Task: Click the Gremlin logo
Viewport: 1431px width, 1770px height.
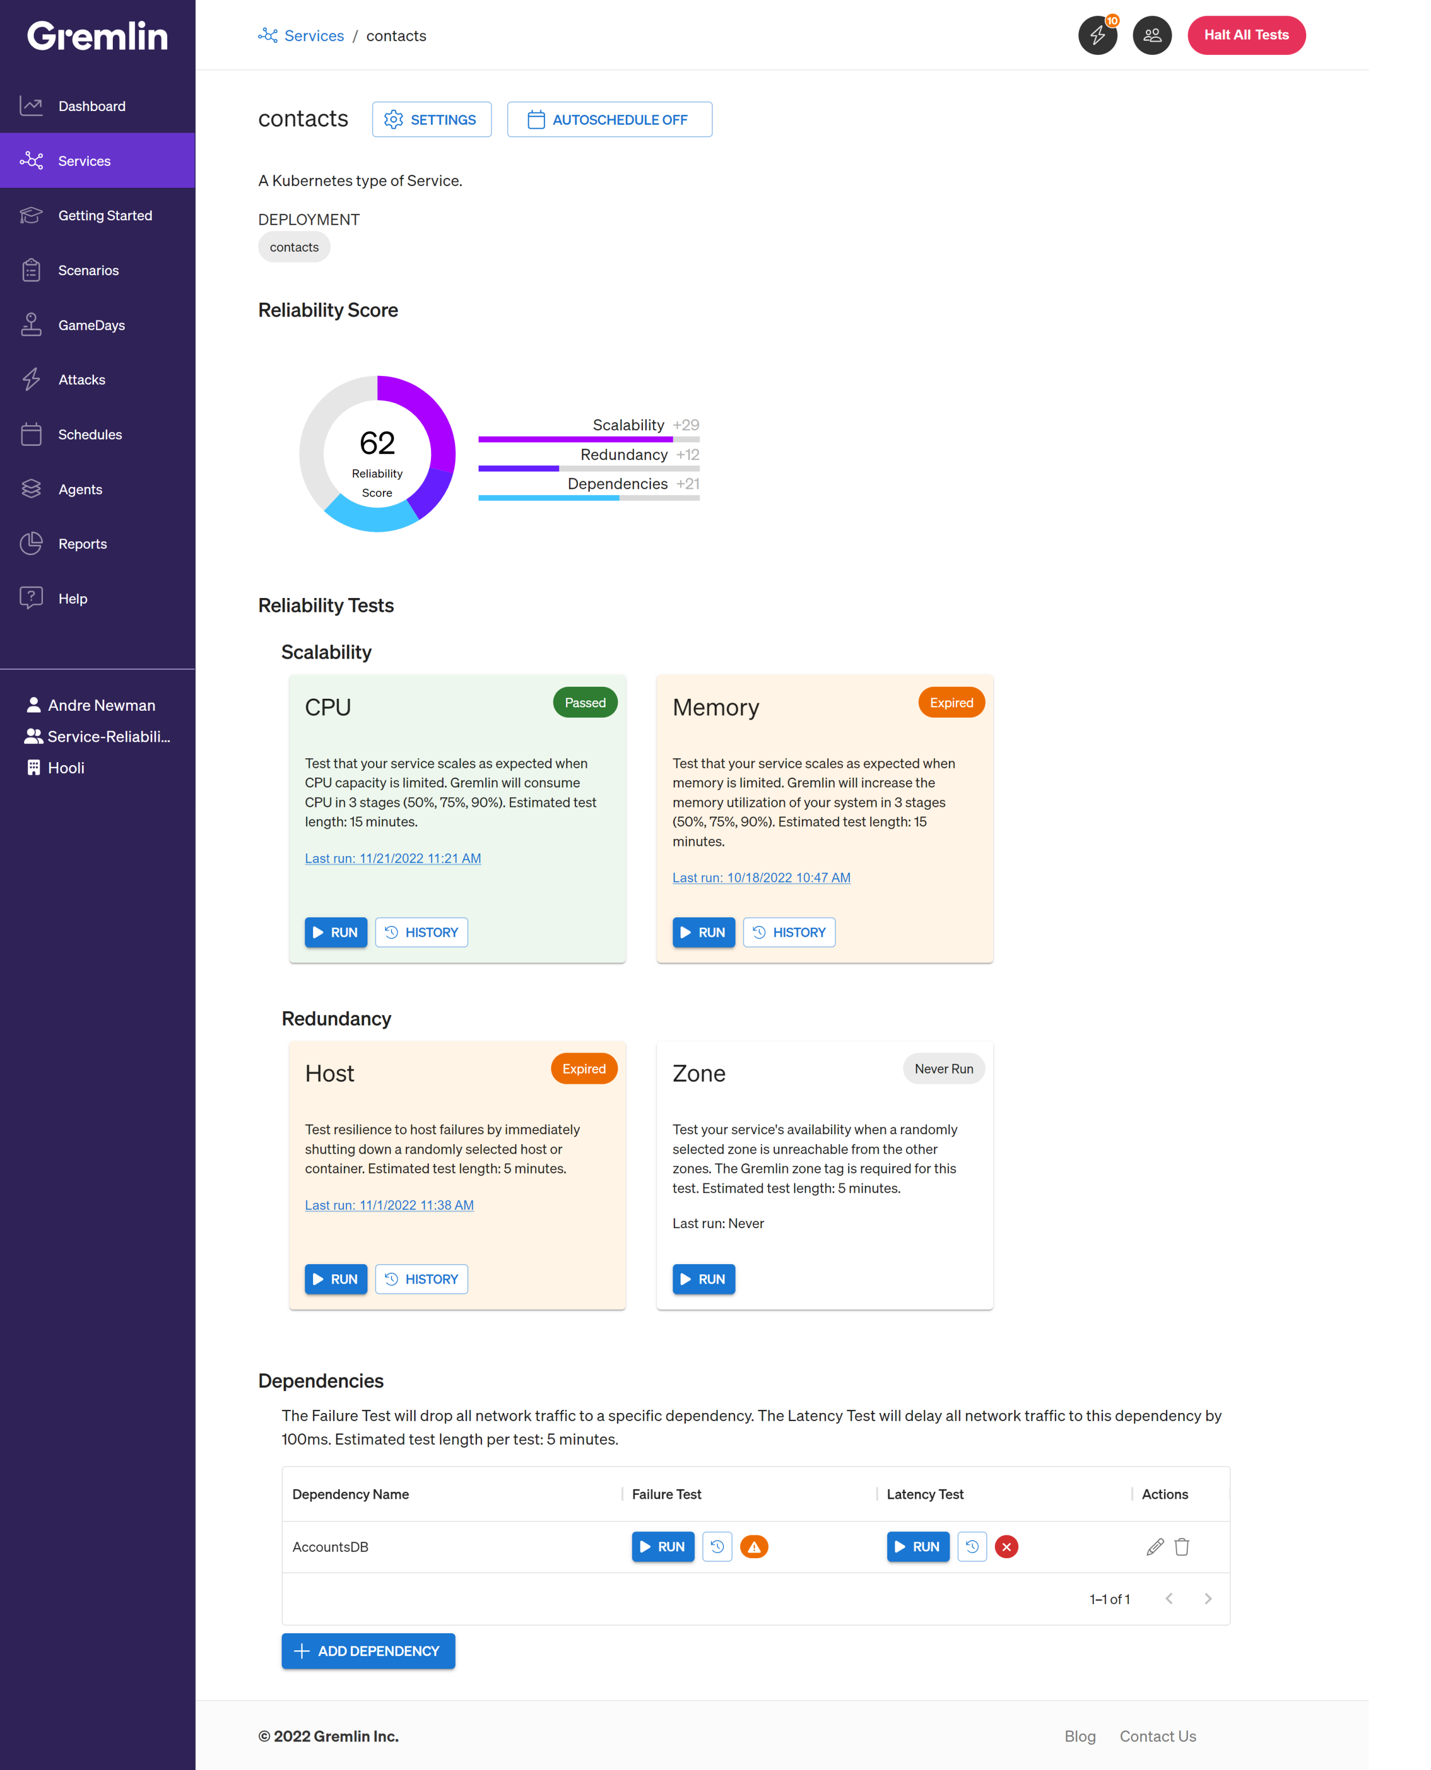Action: tap(97, 36)
